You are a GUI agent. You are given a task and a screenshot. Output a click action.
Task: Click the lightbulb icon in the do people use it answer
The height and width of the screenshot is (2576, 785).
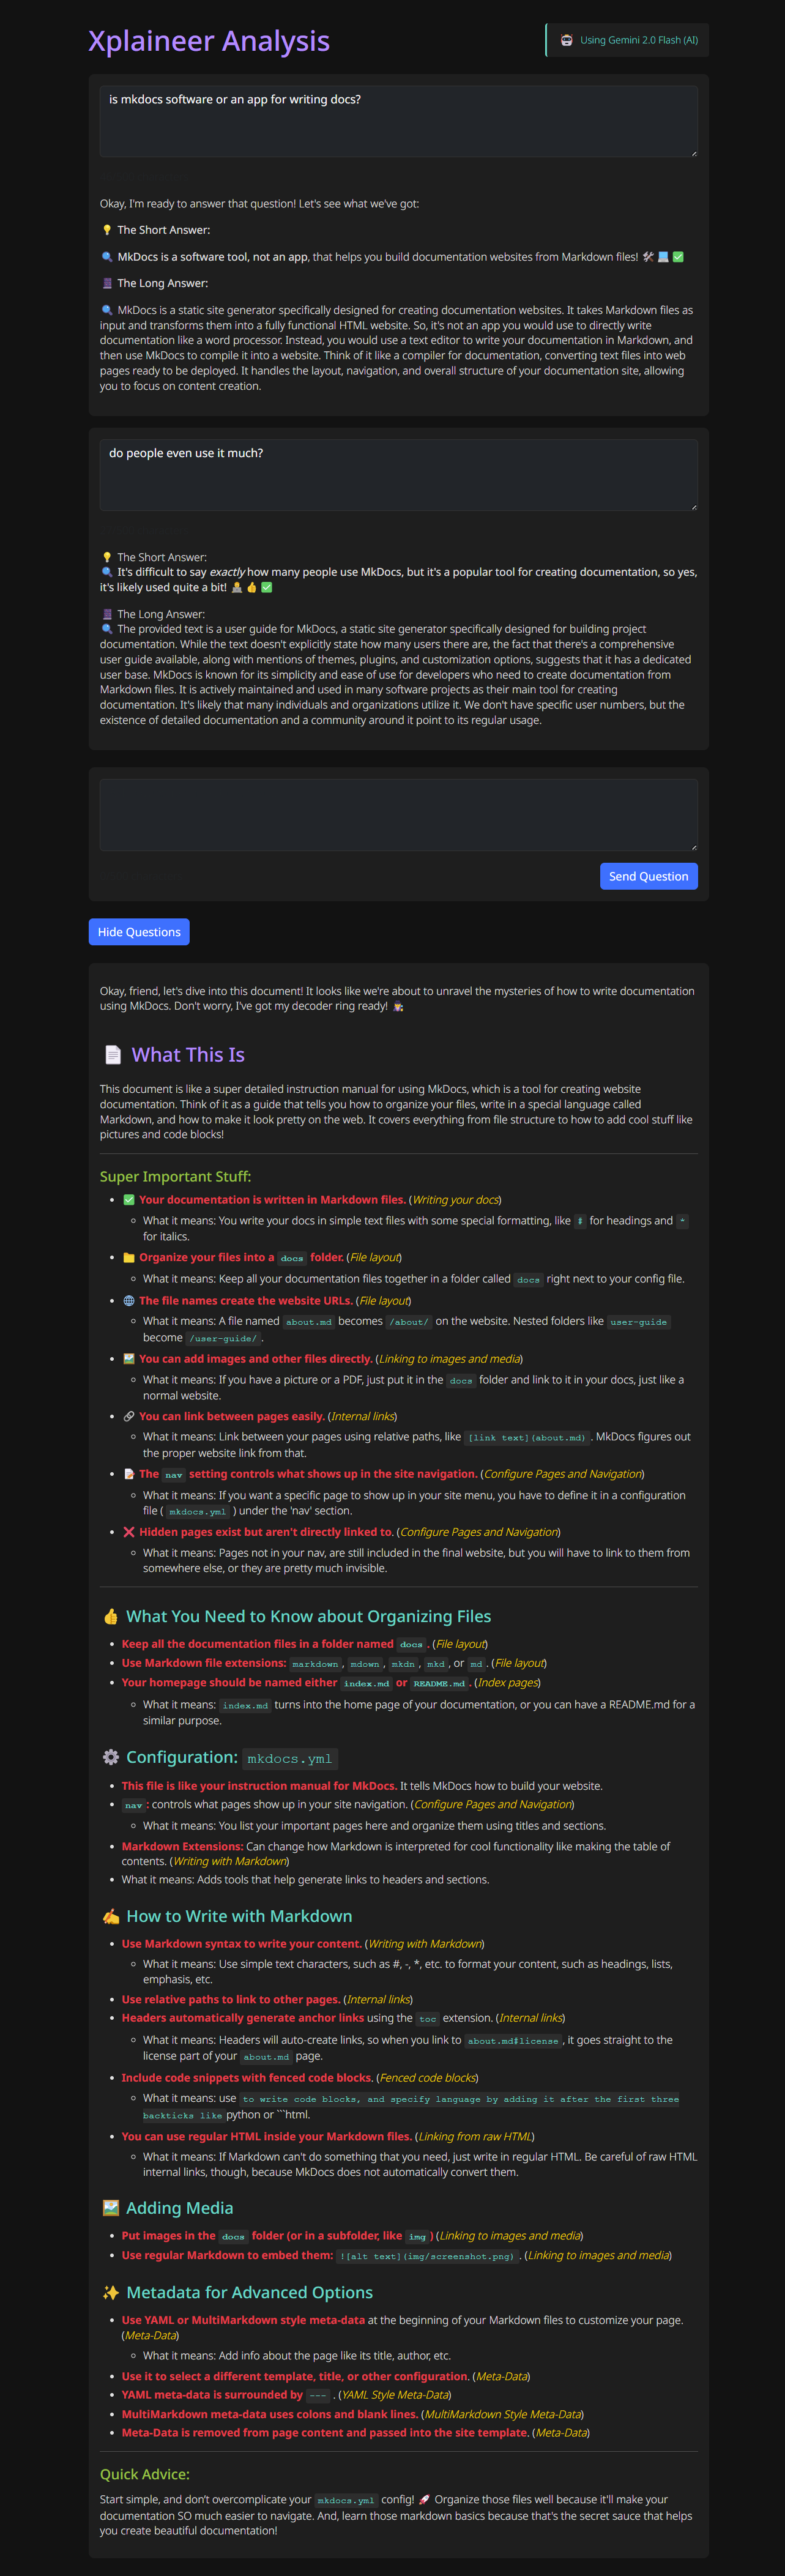point(107,557)
